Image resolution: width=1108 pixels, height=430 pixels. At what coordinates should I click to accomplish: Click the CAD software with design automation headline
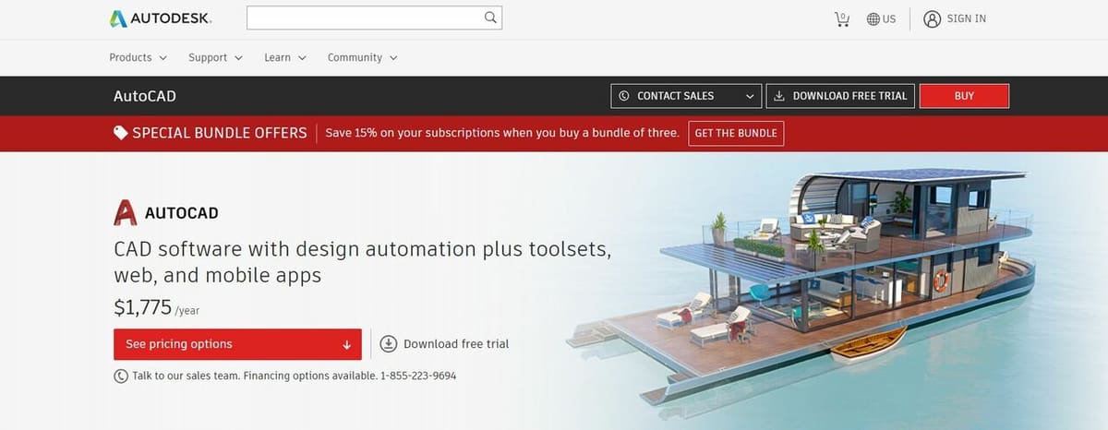362,262
